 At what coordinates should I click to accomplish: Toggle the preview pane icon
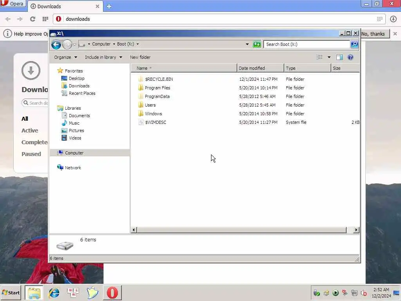point(340,57)
